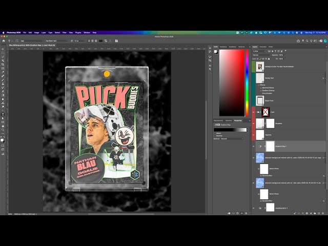328x246 pixels.
Task: Add new fill or adjustment layer
Action: point(311,213)
